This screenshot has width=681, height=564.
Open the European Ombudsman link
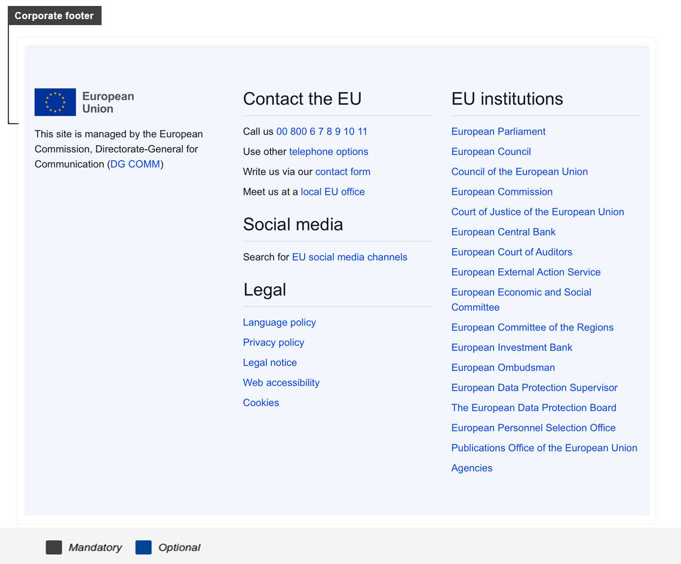tap(503, 367)
